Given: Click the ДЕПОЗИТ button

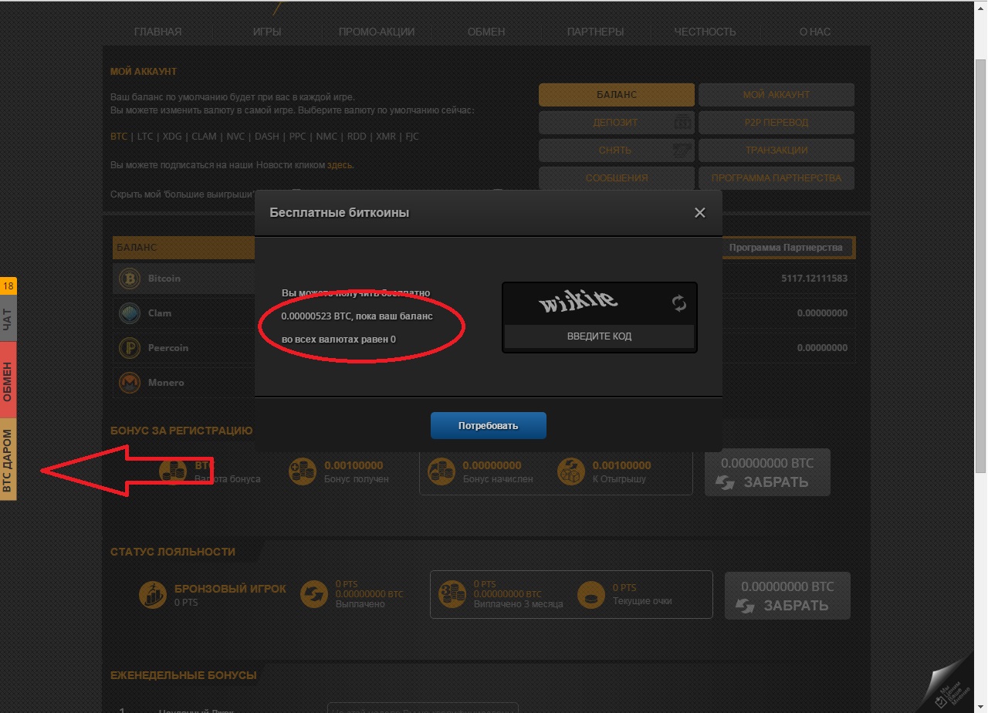Looking at the screenshot, I should point(617,123).
